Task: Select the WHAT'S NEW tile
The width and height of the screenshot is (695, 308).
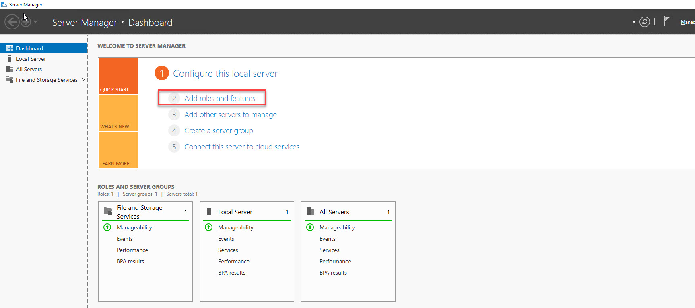Action: point(118,114)
